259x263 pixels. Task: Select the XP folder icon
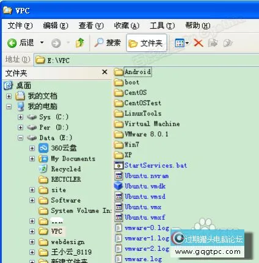119,155
